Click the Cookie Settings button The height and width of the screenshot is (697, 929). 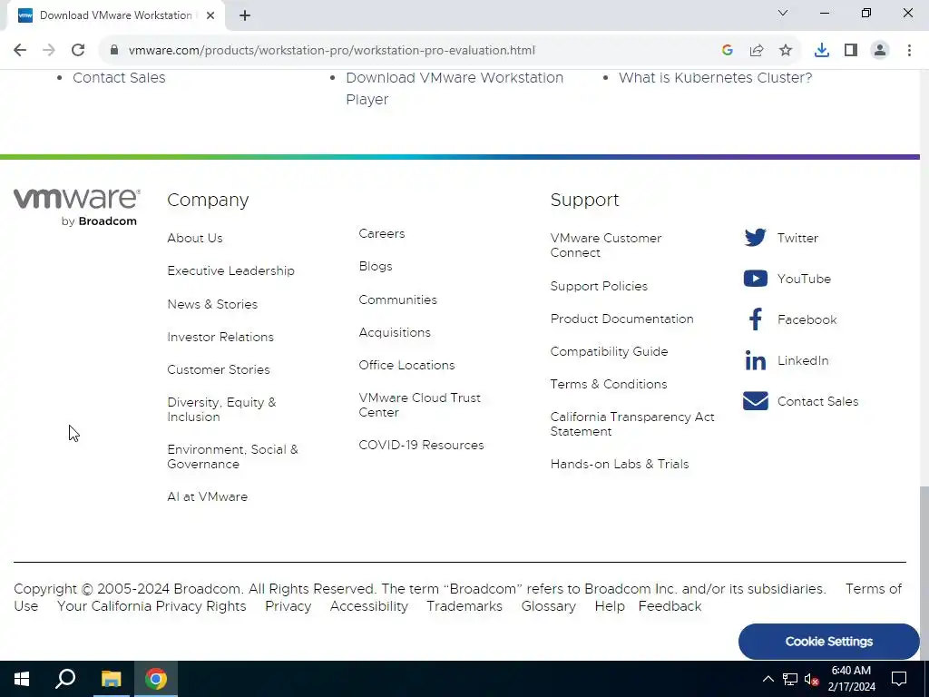828,642
